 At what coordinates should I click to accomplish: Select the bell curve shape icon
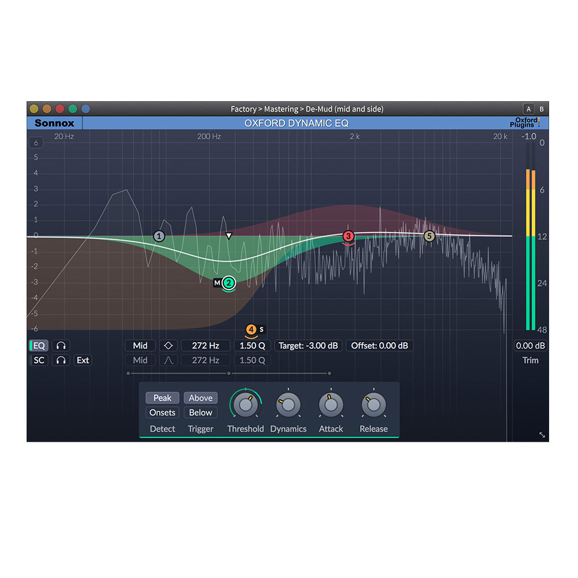click(x=168, y=360)
